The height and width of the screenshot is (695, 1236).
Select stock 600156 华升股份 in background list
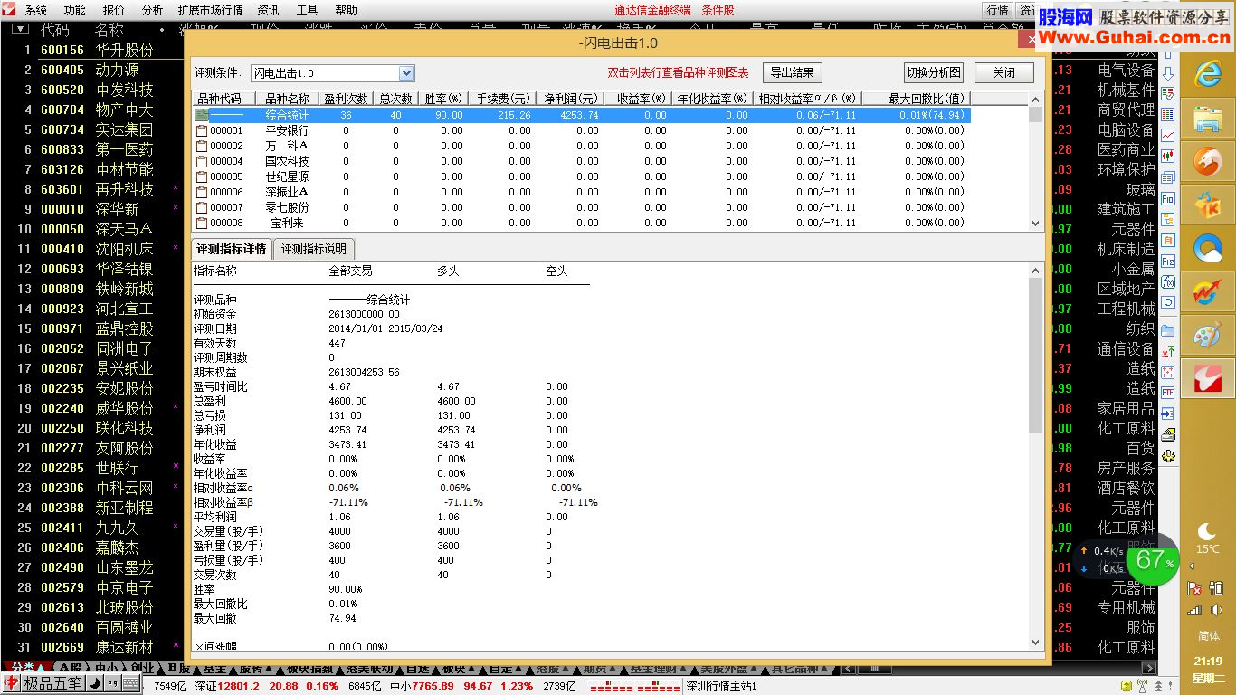(90, 50)
